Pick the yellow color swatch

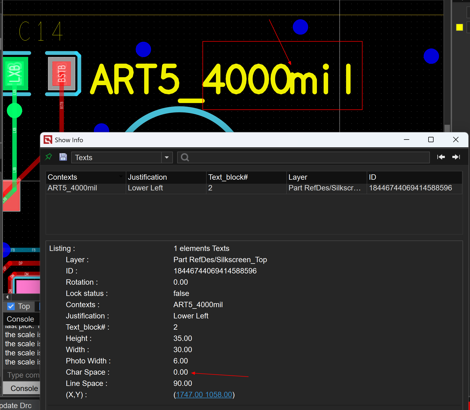pyautogui.click(x=459, y=27)
